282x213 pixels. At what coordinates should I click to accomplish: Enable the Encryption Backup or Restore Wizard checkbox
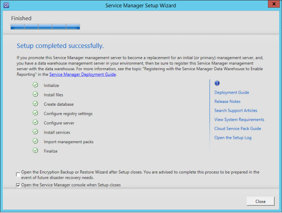pos(18,175)
